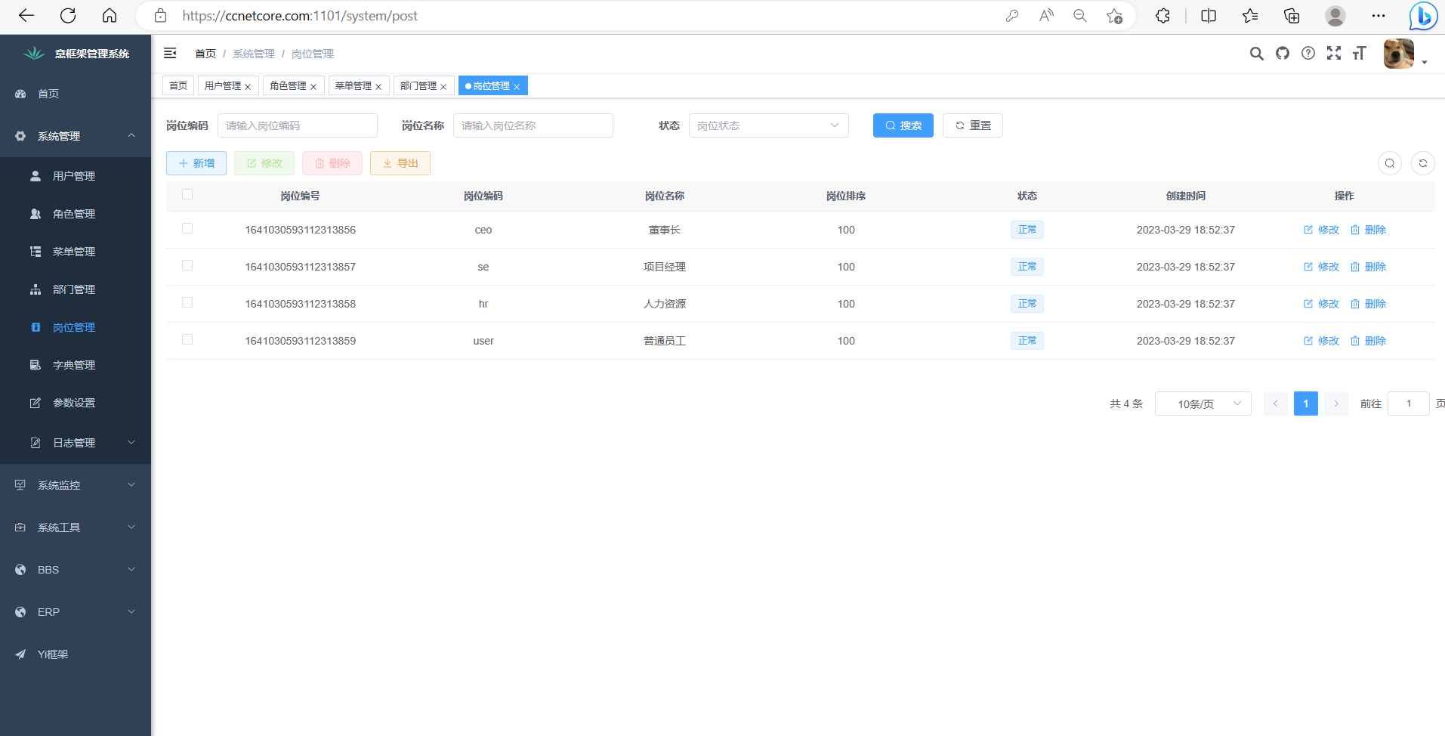Focus the 岗位编码 input field
Image resolution: width=1445 pixels, height=736 pixels.
pyautogui.click(x=297, y=125)
